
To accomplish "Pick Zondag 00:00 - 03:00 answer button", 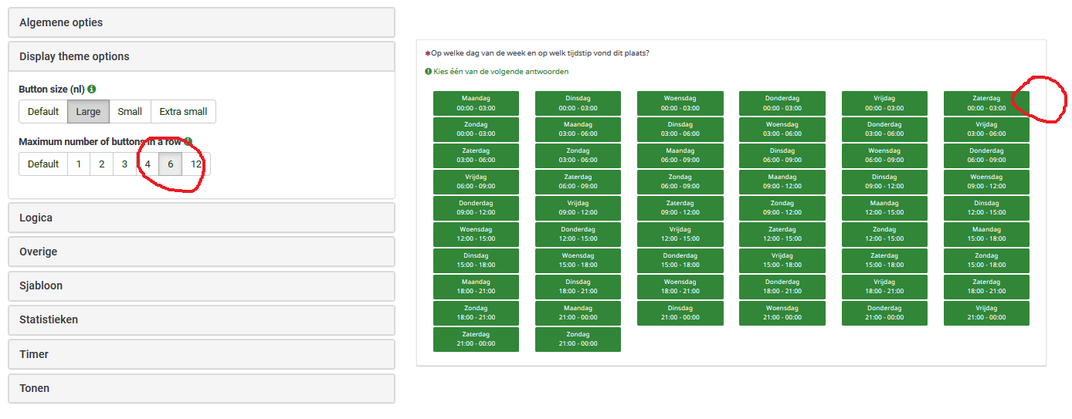I will pos(476,130).
